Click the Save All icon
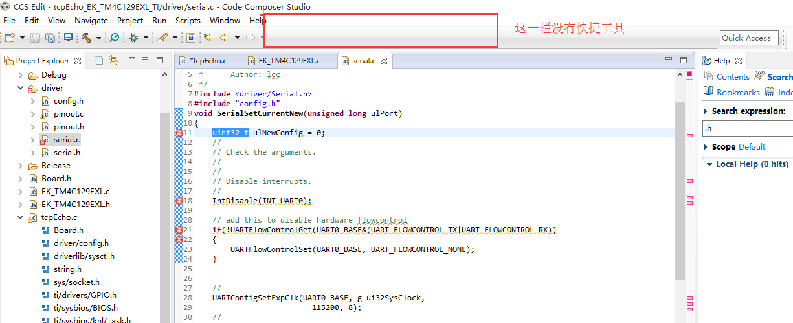Viewport: 793px width, 323px height. point(50,38)
